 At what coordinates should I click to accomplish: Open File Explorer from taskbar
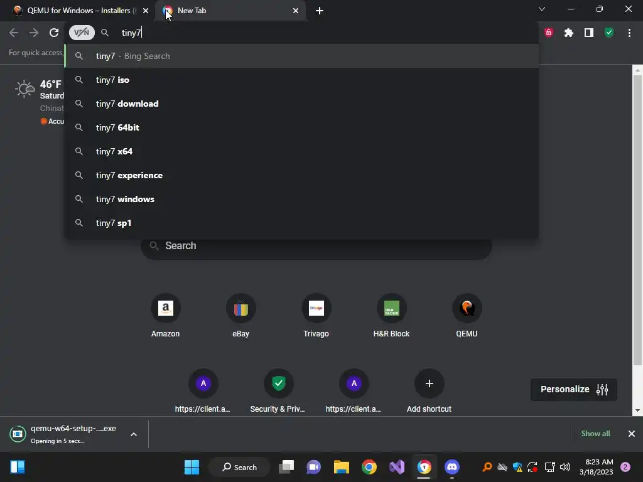(x=341, y=467)
